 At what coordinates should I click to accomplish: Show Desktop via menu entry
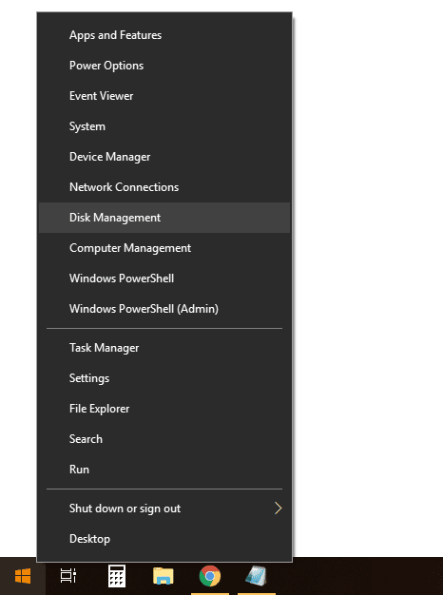click(x=164, y=539)
